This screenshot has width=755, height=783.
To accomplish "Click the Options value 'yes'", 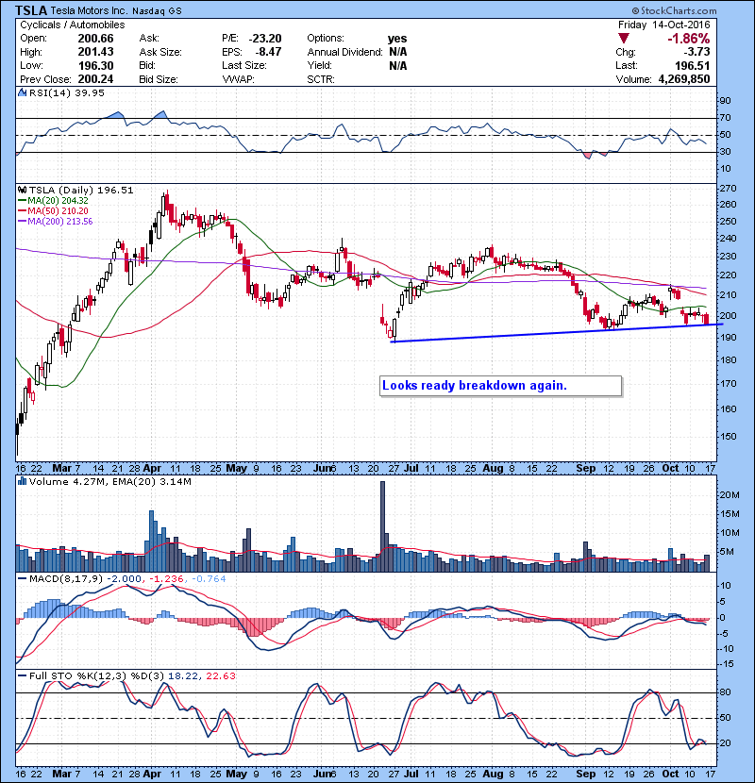I will tap(397, 39).
